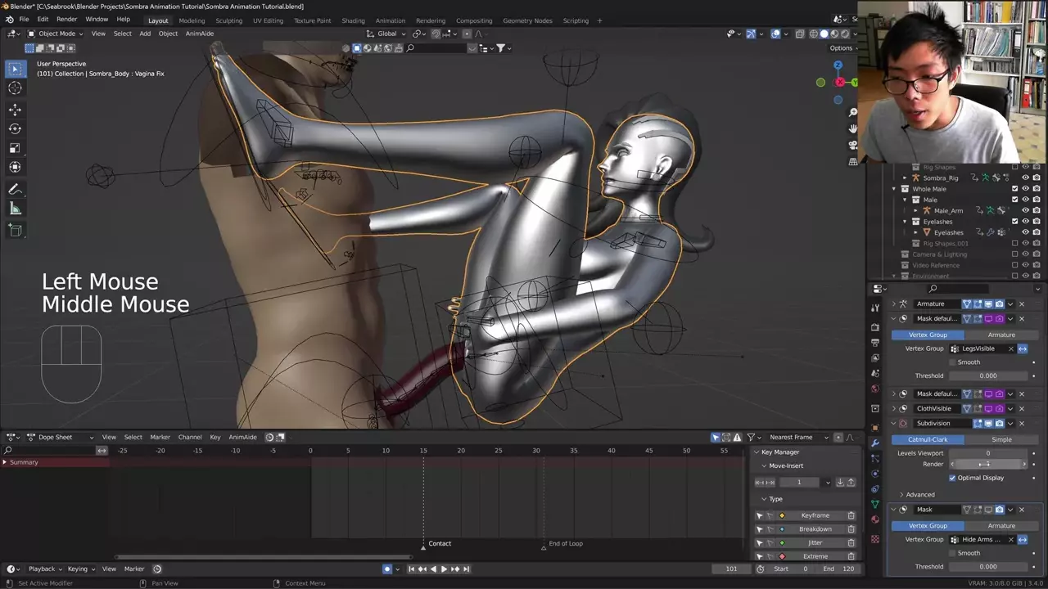
Task: Click the Breakdown keyframe type button
Action: click(815, 529)
